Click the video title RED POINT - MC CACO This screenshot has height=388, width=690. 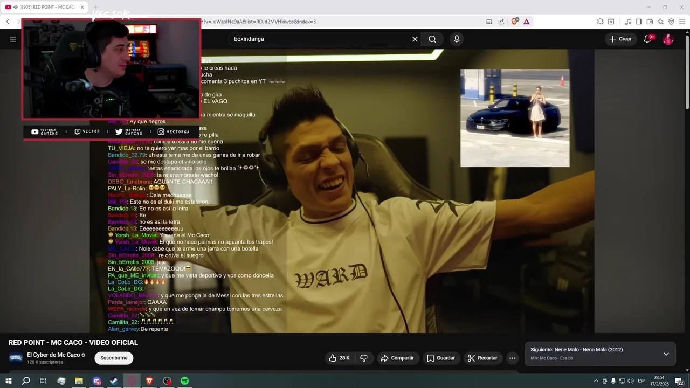click(x=73, y=343)
